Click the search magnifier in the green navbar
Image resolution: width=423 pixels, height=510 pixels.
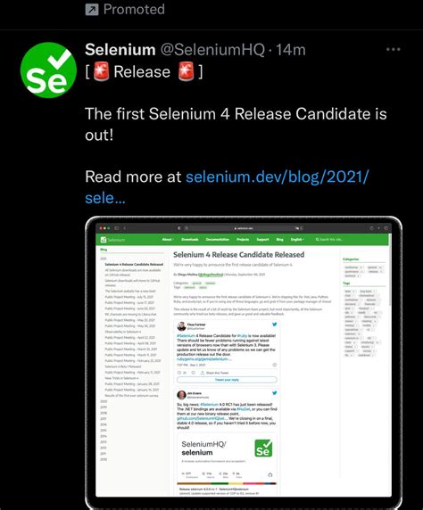tap(317, 239)
